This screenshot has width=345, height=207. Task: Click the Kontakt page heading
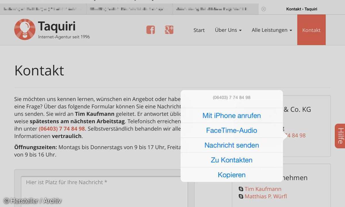pyautogui.click(x=39, y=70)
